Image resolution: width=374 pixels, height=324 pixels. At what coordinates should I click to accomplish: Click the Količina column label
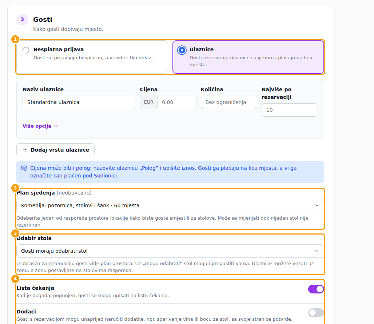click(212, 90)
